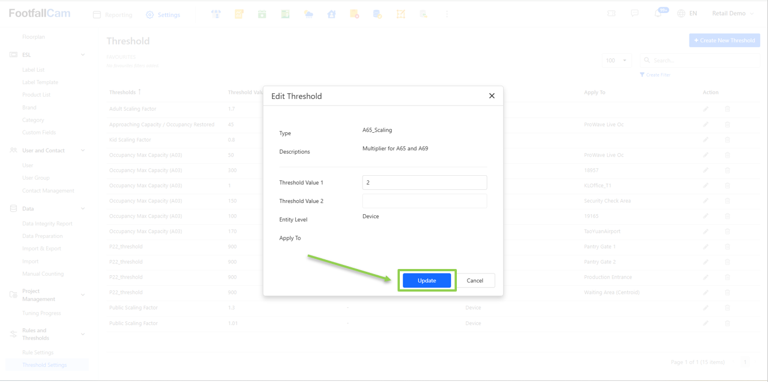The height and width of the screenshot is (382, 768).
Task: Open Label Template in the sidebar
Action: (40, 82)
